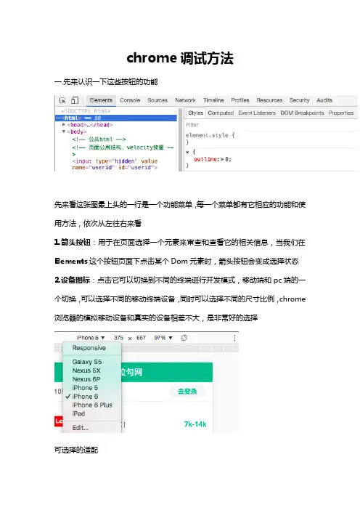
Task: Choose Nexus 5X from device list
Action: pos(86,371)
